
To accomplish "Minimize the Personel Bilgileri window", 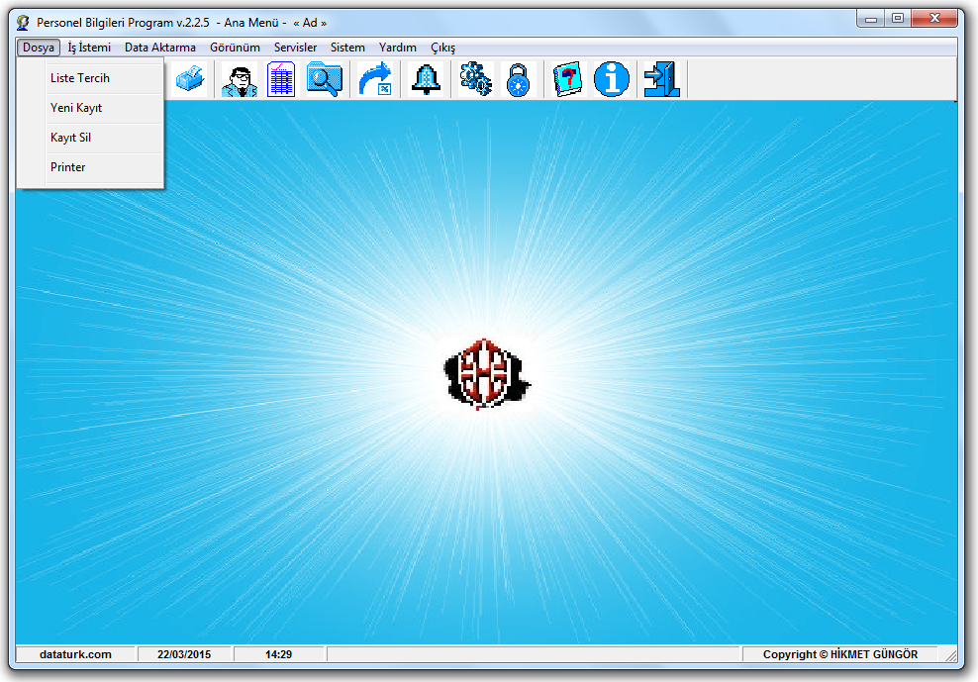I will tap(871, 19).
